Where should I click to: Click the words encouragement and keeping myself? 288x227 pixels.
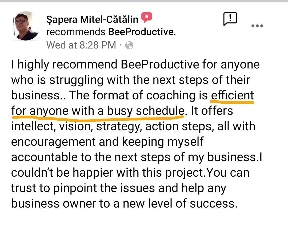(x=107, y=142)
